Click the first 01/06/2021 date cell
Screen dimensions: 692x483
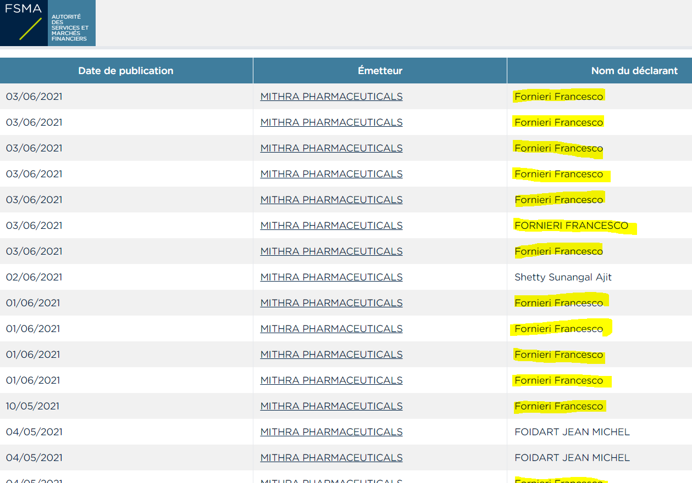click(33, 303)
